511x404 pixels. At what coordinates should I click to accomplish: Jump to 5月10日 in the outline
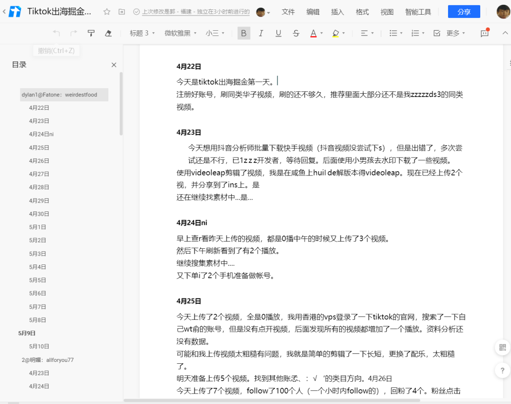[x=39, y=347]
